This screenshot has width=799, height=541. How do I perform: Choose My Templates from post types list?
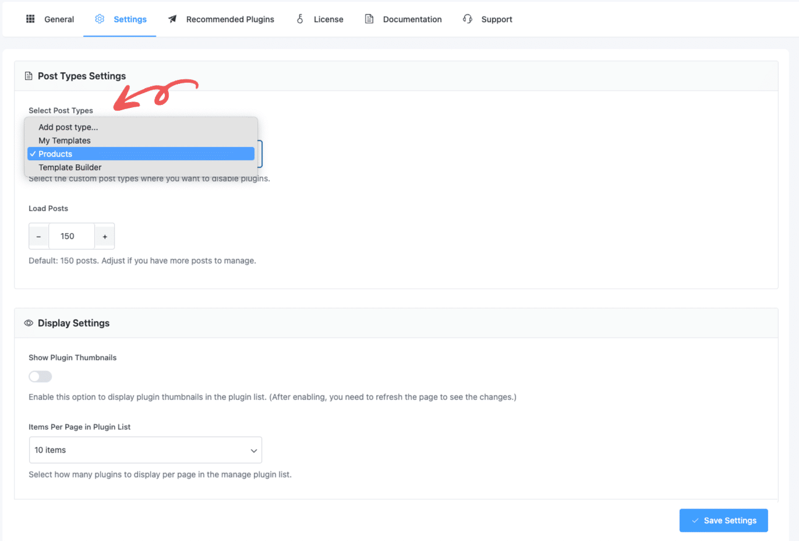click(64, 140)
